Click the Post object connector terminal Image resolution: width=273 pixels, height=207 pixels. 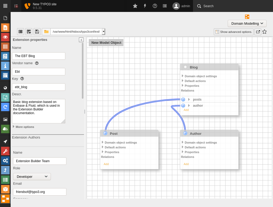point(105,133)
